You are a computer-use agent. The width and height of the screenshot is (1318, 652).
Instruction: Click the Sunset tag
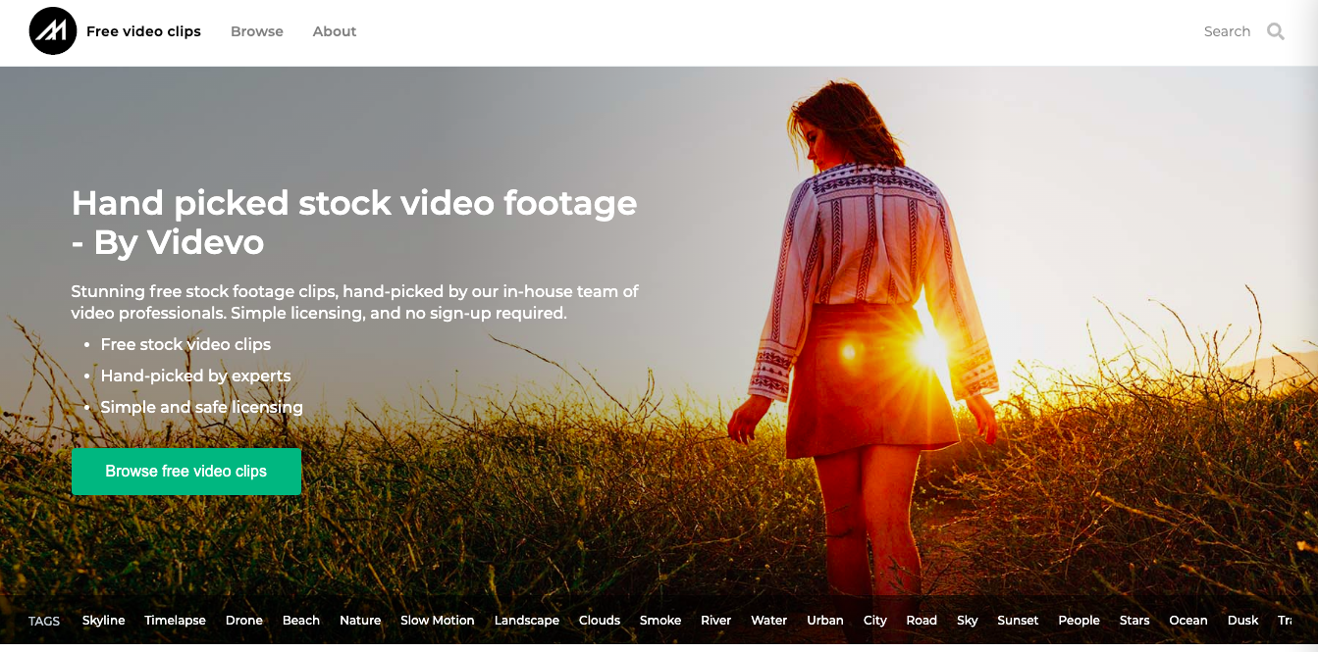[1018, 620]
